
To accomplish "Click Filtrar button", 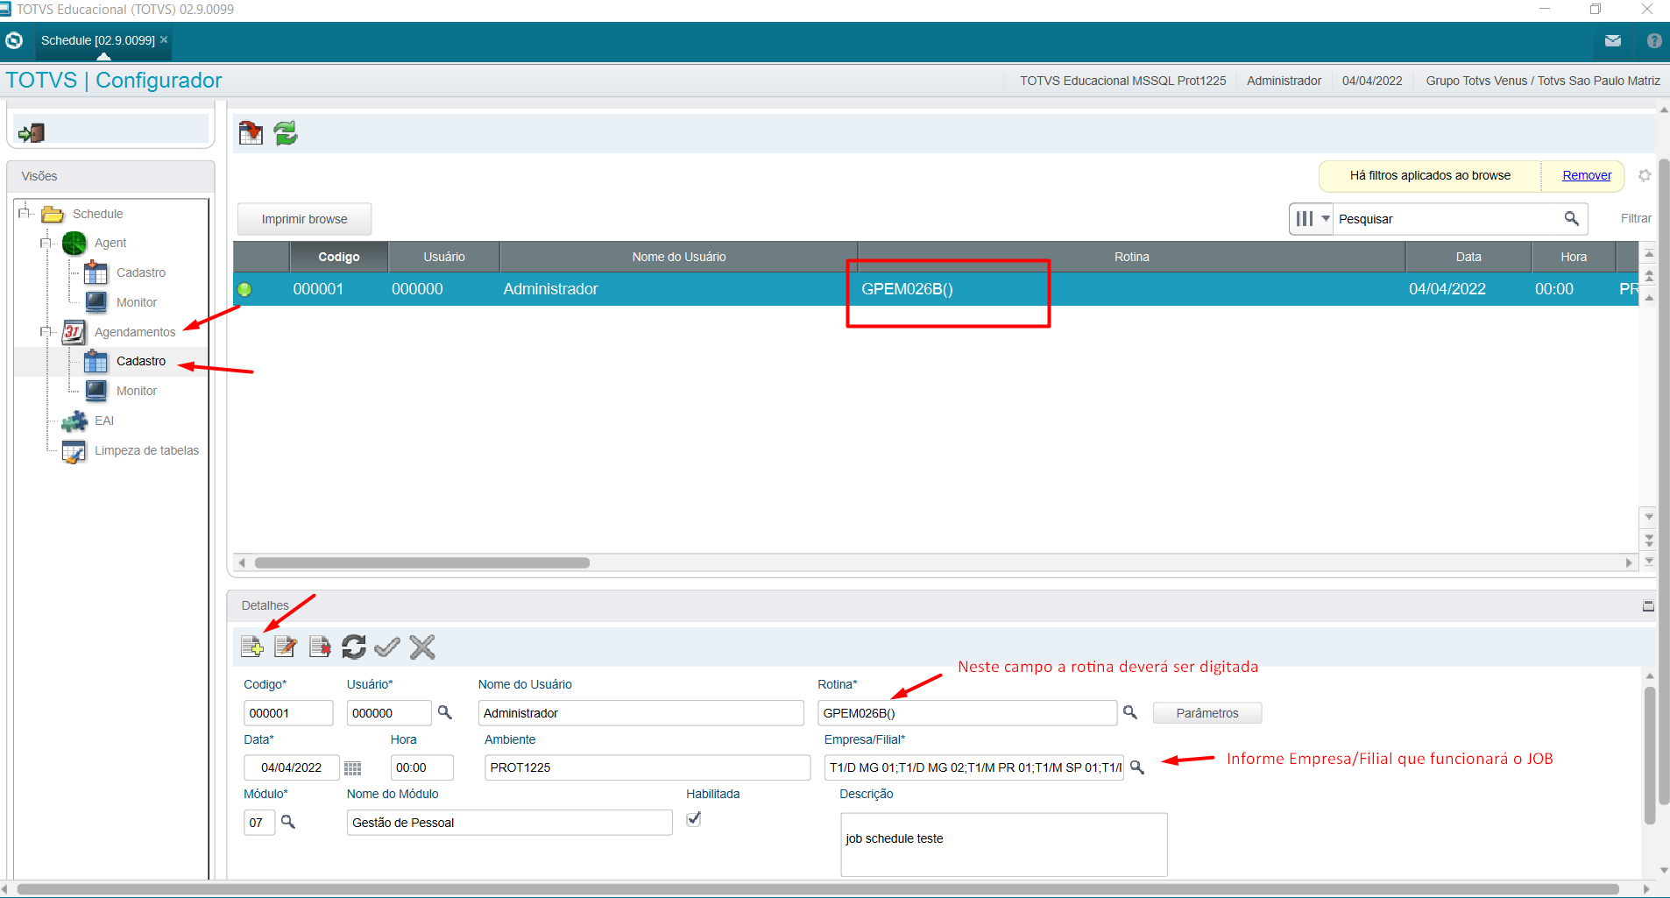I will [1635, 218].
